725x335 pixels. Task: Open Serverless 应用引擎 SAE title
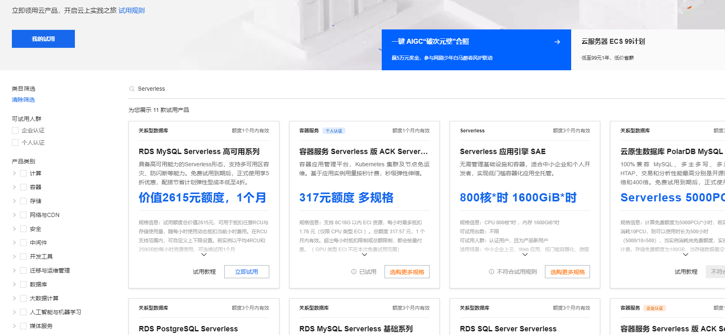coord(503,152)
